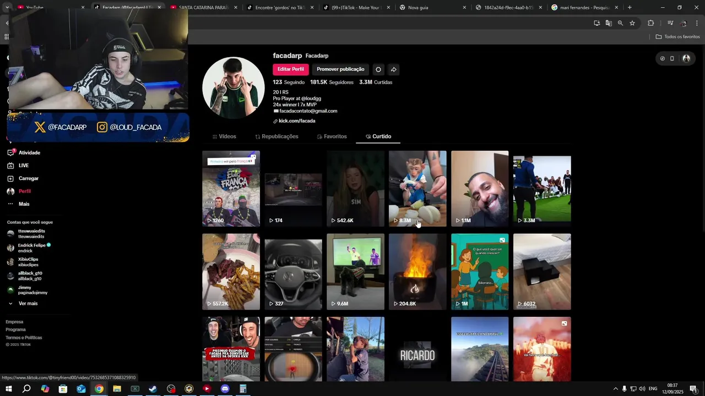Click the taskbar volume speaker icon
This screenshot has height=396, width=705.
tap(642, 389)
